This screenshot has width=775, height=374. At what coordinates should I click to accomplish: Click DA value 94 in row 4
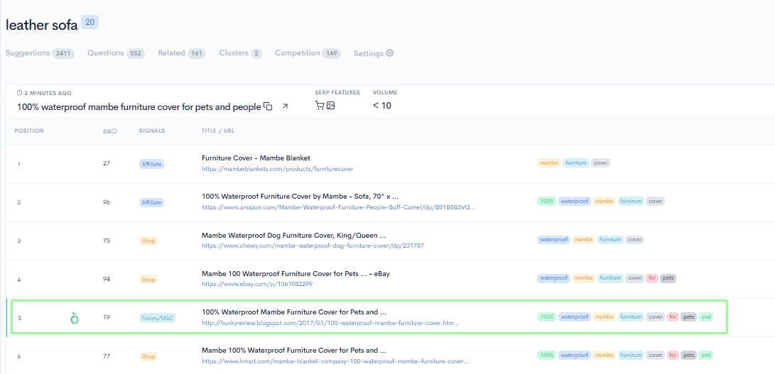[107, 280]
